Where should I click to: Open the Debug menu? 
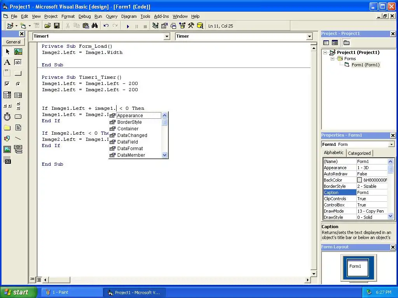84,16
